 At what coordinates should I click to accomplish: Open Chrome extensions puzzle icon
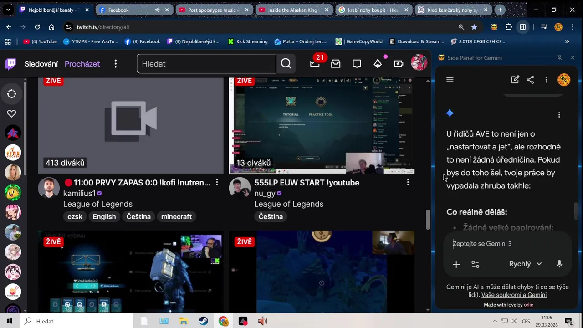click(x=509, y=27)
